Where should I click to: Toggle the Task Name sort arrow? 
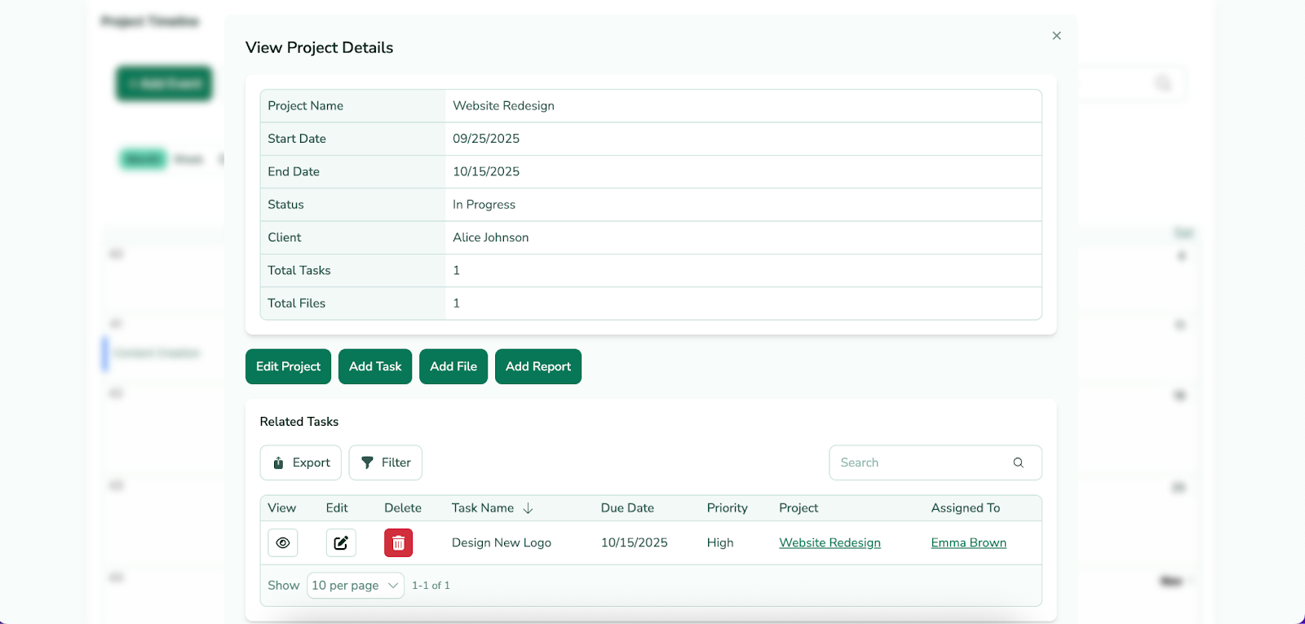point(528,508)
